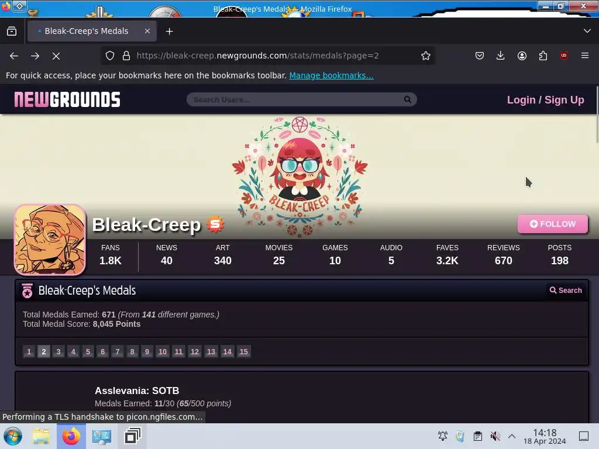599x449 pixels.
Task: Open GAMES 10 section
Action: click(335, 255)
